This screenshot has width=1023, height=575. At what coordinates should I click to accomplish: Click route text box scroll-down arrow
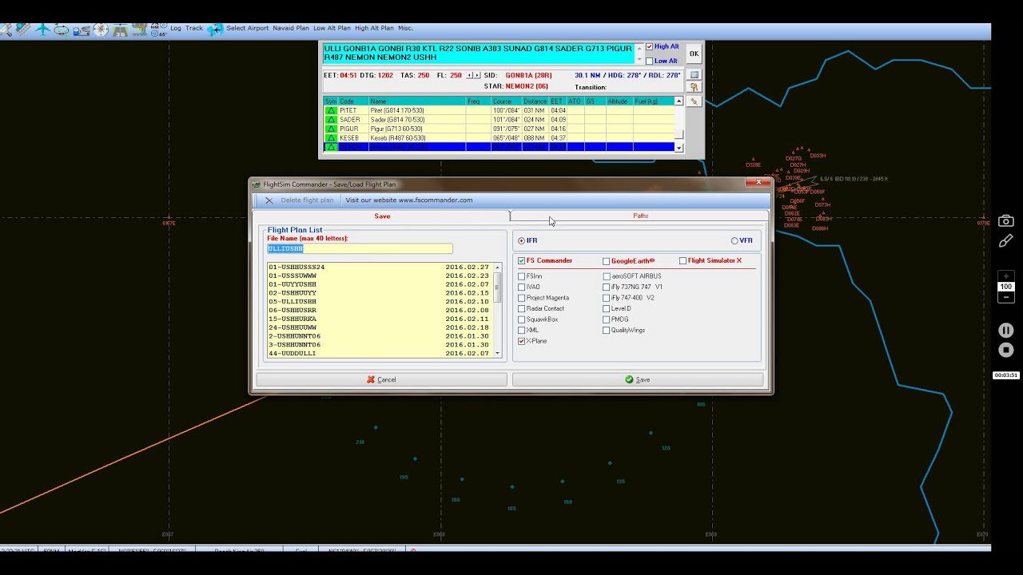(x=639, y=60)
